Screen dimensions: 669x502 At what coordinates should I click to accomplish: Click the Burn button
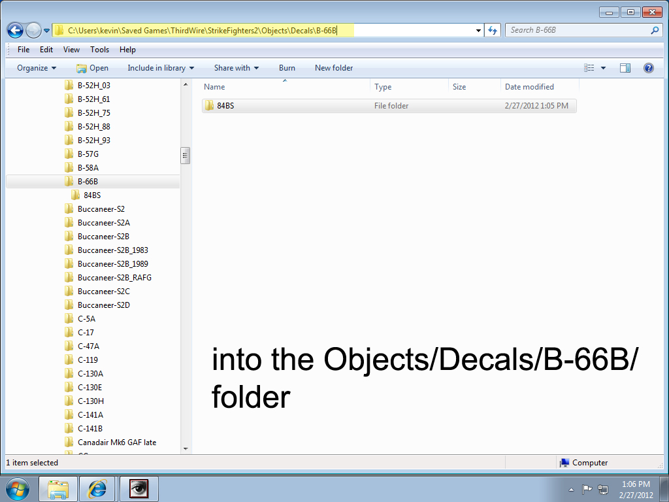287,68
